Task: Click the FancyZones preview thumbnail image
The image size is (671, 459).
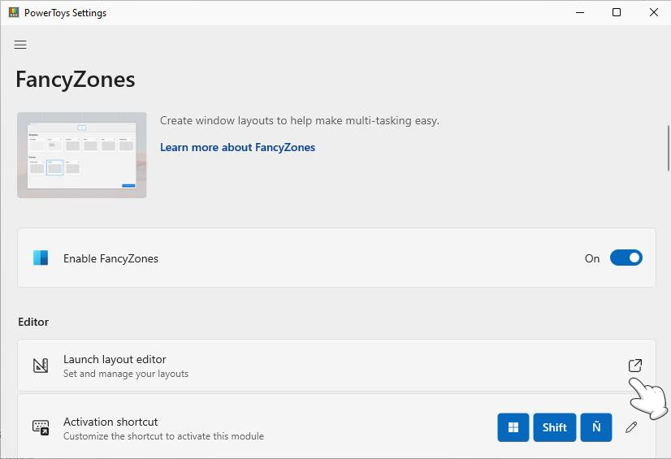Action: pyautogui.click(x=82, y=155)
